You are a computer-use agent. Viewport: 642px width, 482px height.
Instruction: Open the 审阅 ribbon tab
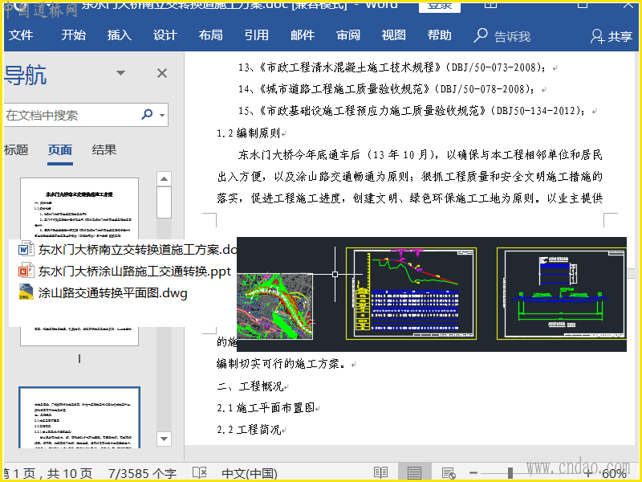pyautogui.click(x=348, y=35)
